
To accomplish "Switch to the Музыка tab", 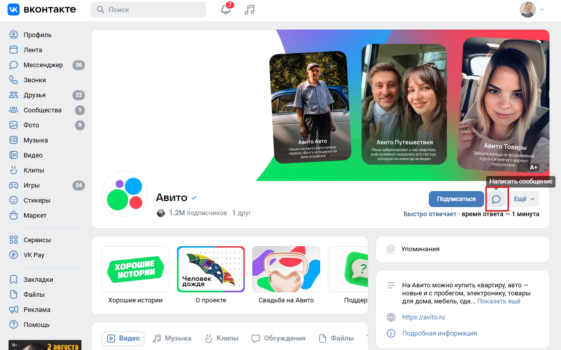I will pos(172,338).
